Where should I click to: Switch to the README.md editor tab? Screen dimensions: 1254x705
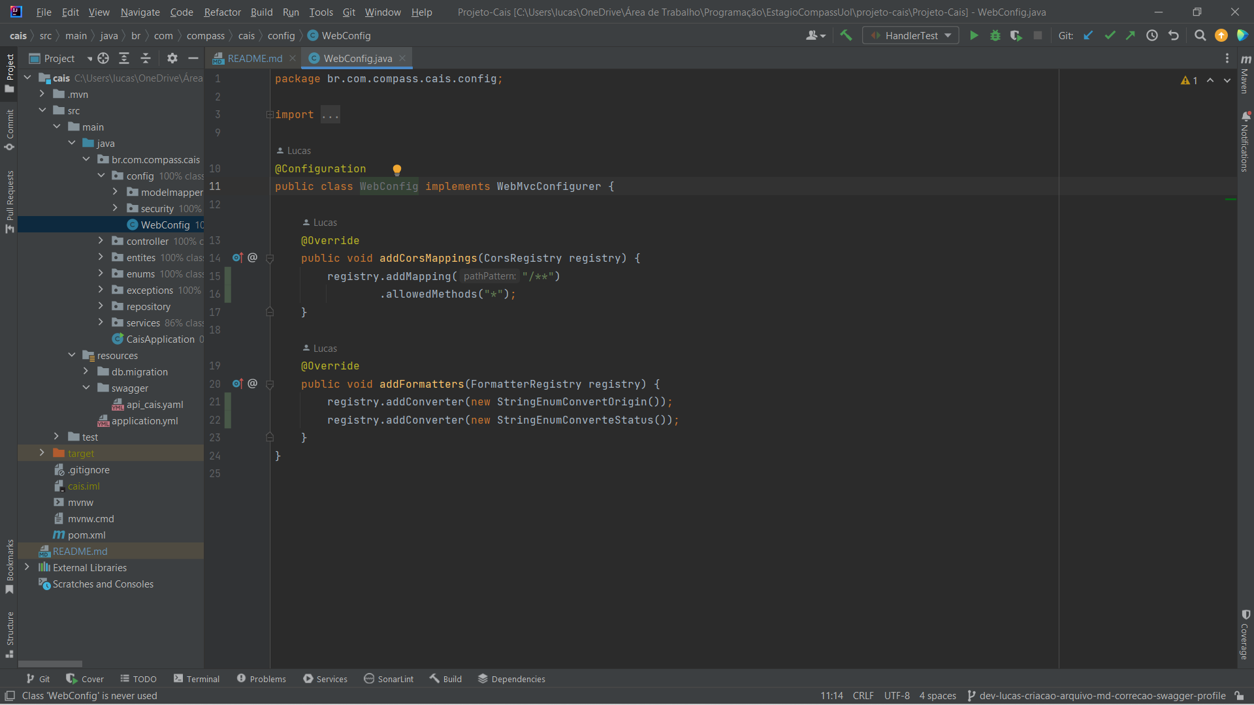(253, 58)
